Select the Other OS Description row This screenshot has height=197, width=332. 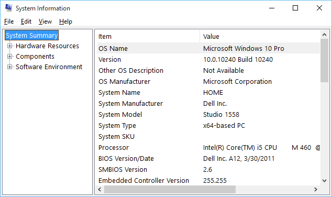point(208,71)
